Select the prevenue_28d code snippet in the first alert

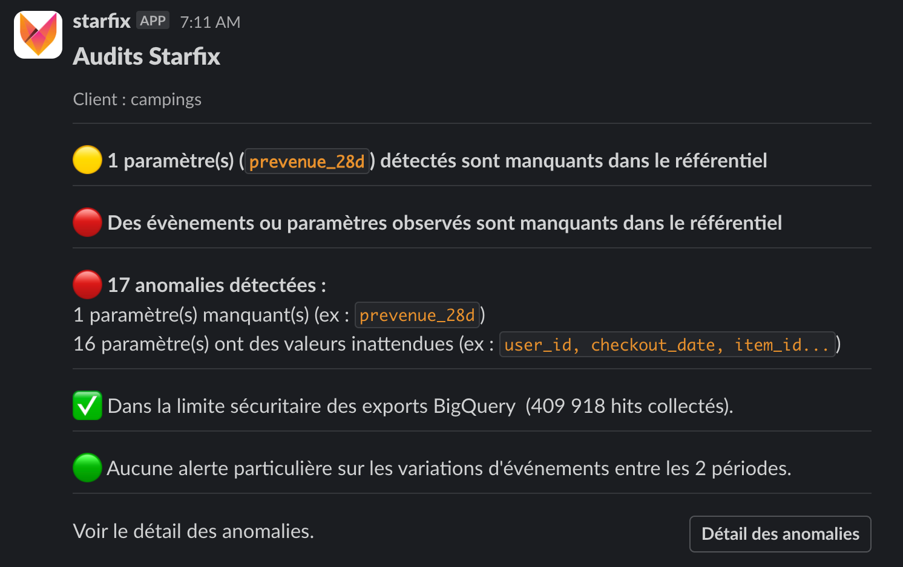[307, 161]
